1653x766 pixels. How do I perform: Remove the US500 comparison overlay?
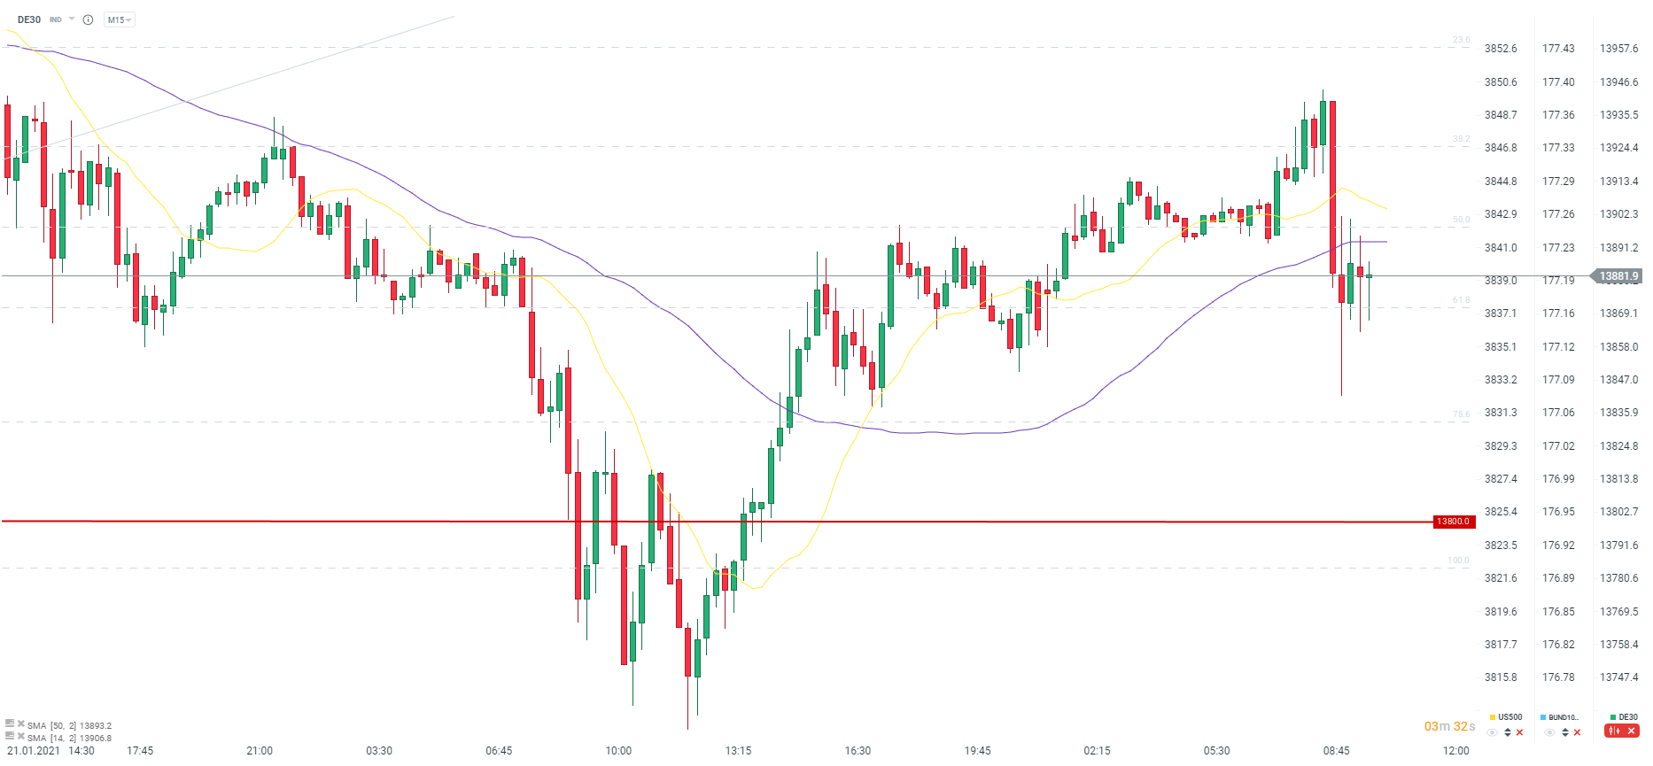1519,732
